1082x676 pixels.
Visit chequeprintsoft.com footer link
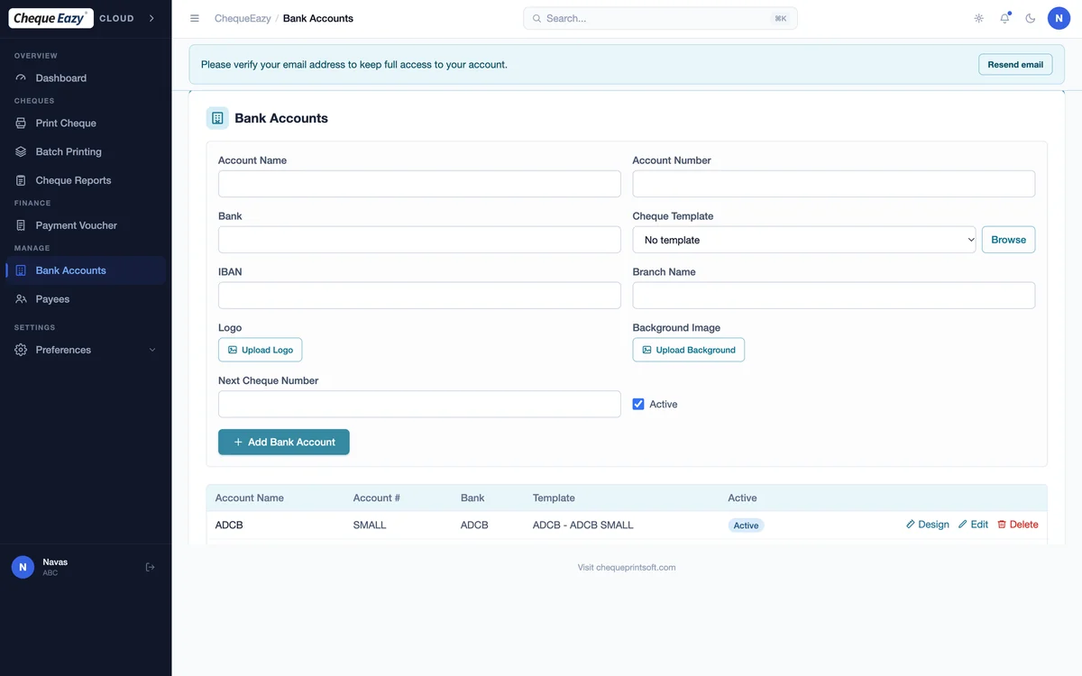(627, 568)
